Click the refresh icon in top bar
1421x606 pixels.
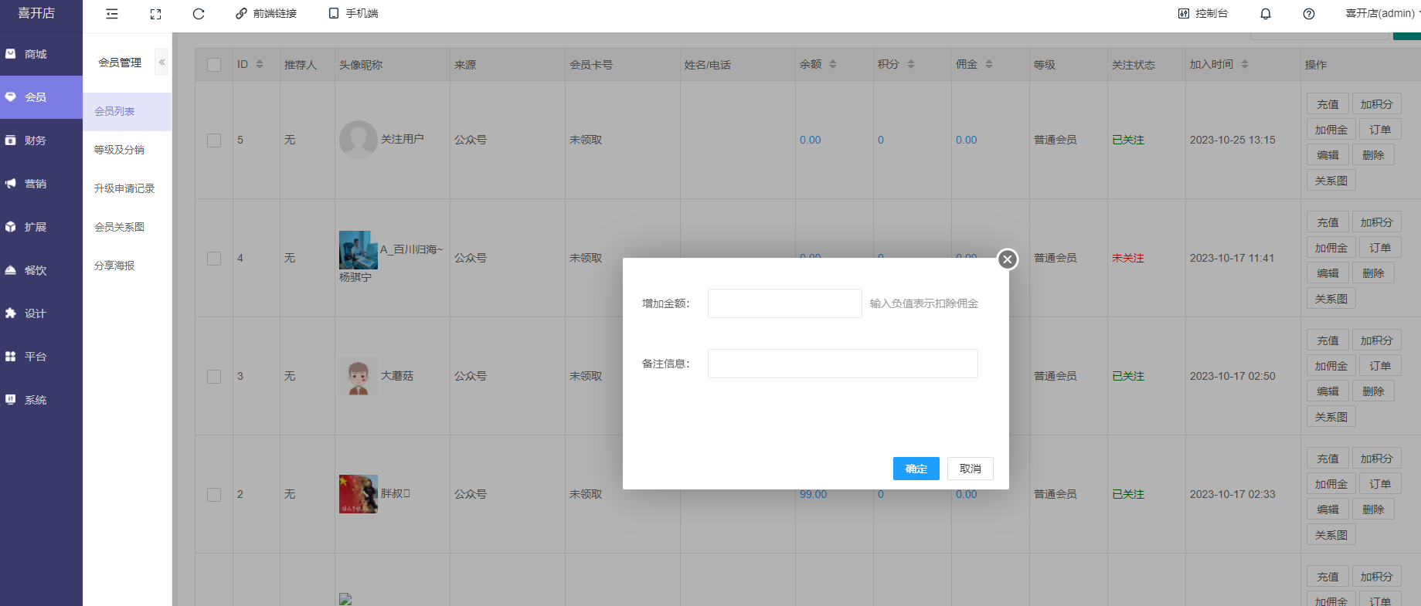pos(199,14)
